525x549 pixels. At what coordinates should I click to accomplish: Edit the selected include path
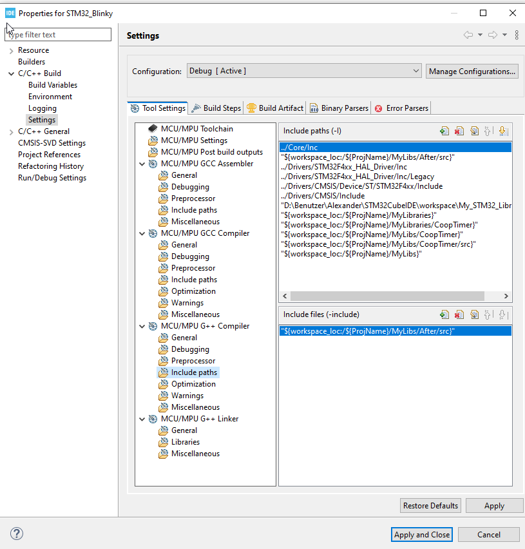(x=474, y=131)
